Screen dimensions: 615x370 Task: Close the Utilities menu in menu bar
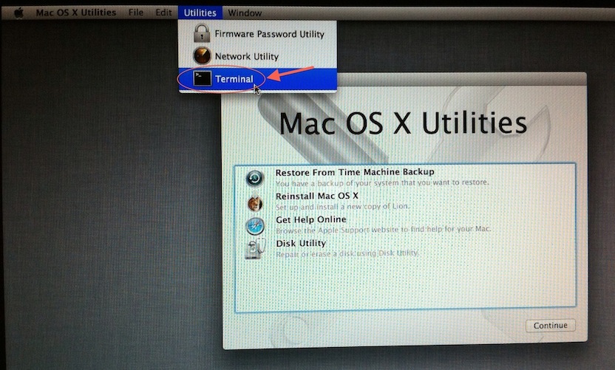click(x=200, y=13)
